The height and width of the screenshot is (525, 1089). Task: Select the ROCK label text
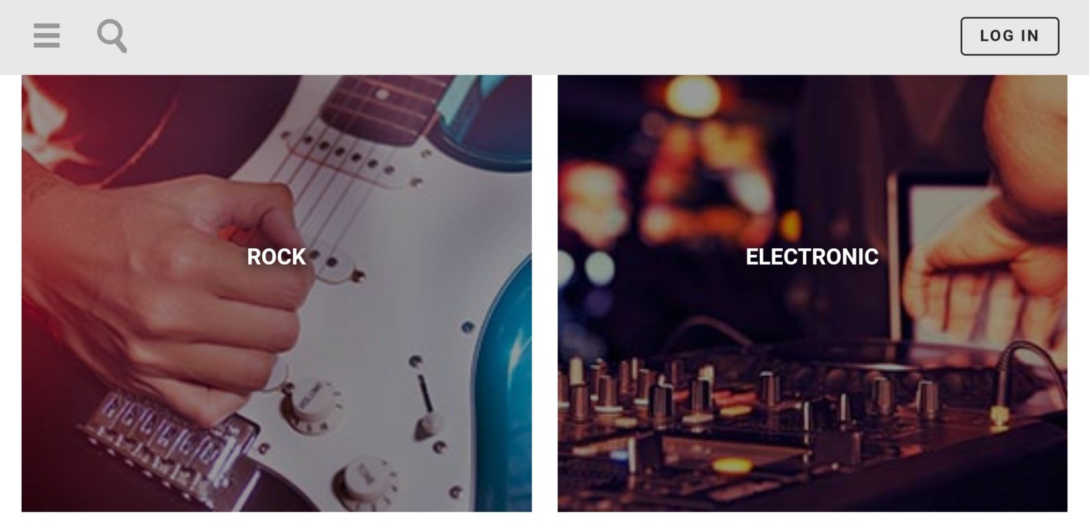(276, 256)
